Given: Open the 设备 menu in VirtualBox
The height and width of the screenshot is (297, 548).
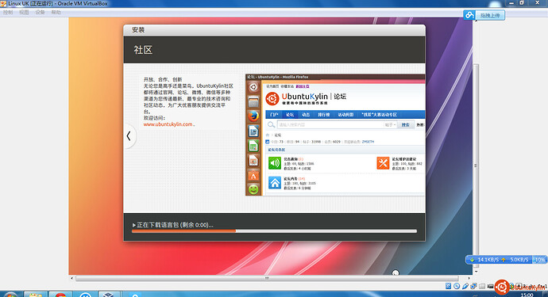Looking at the screenshot, I should pyautogui.click(x=40, y=12).
